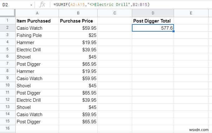Select column E header

[x=191, y=13]
